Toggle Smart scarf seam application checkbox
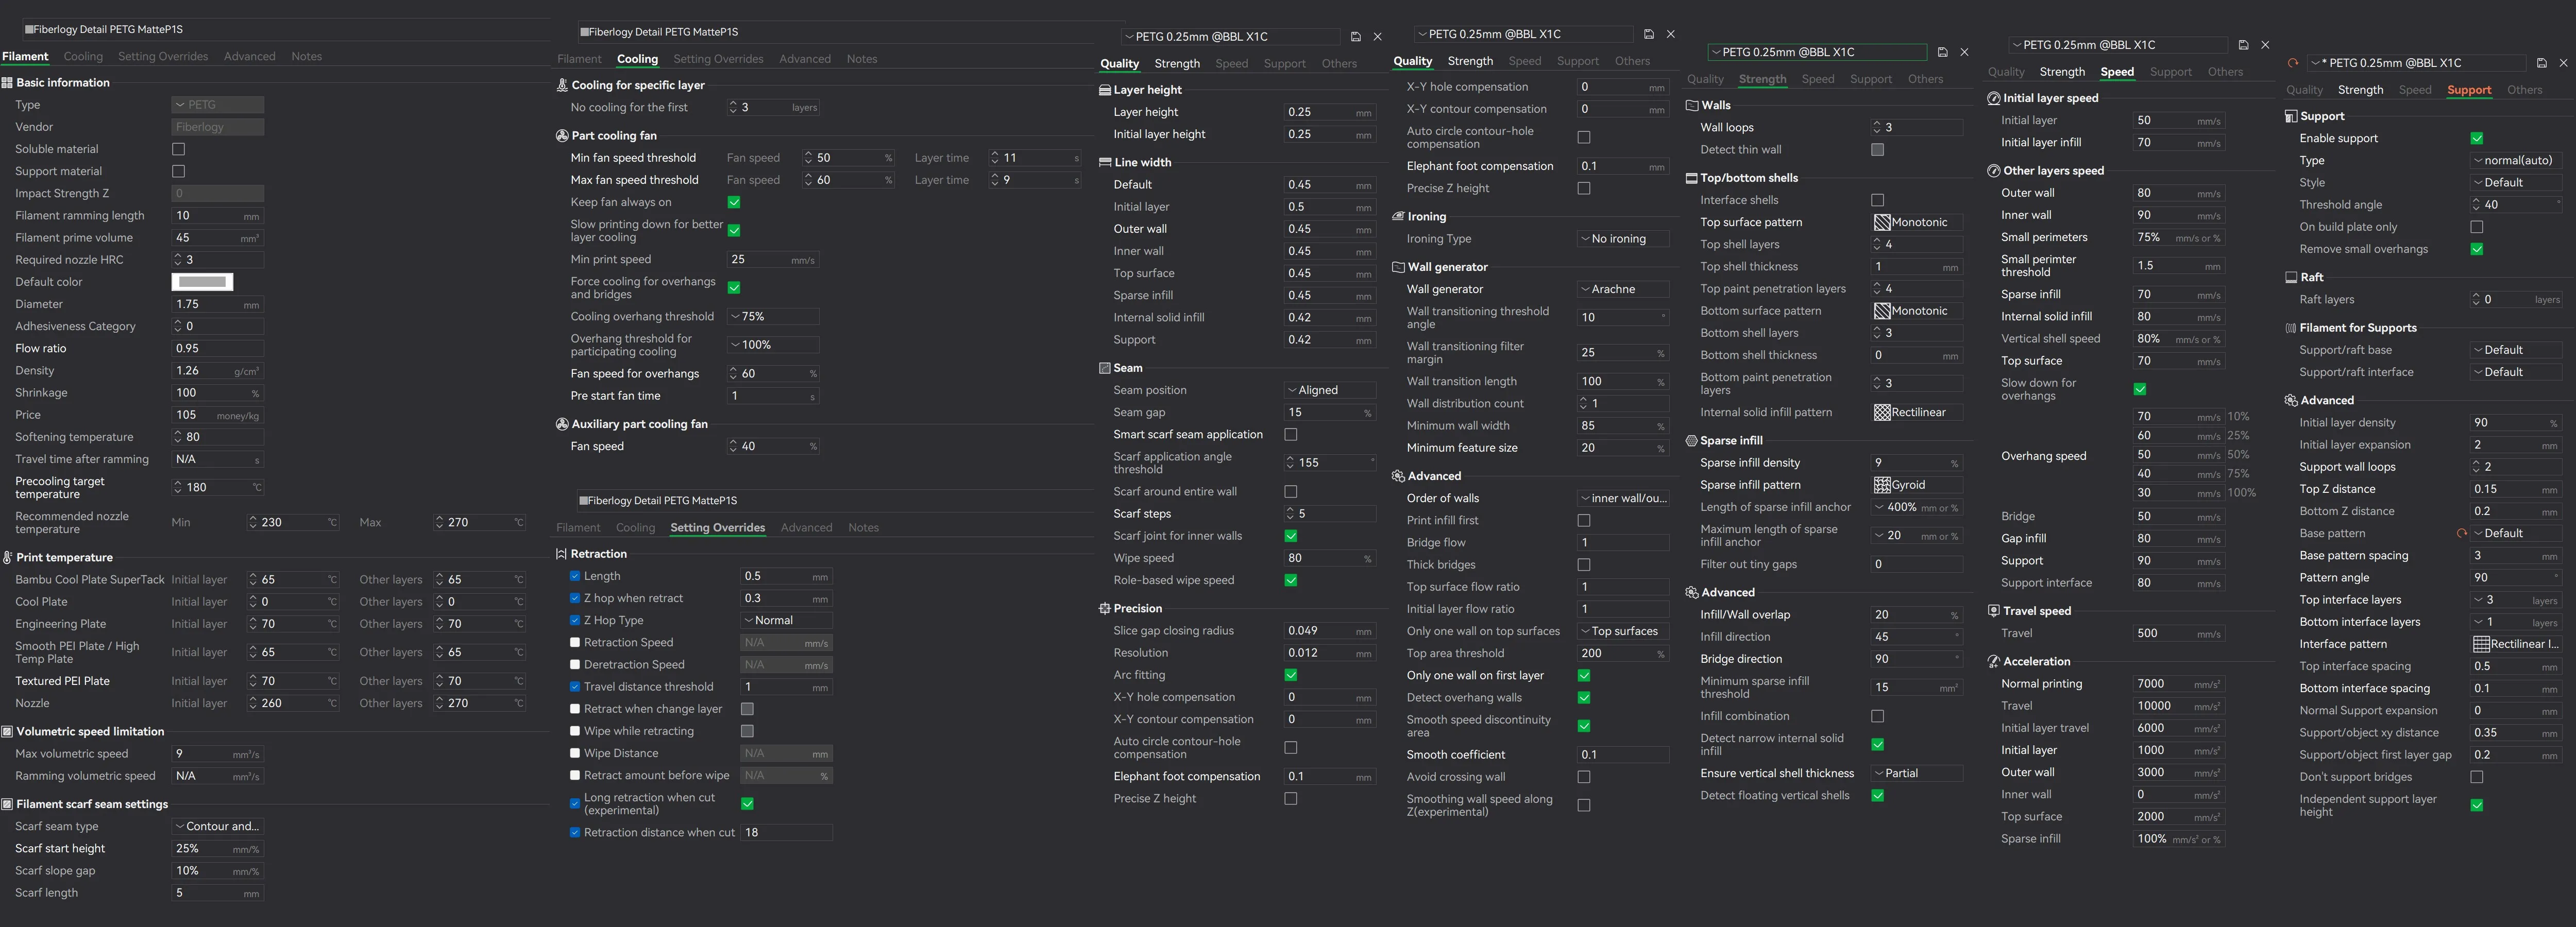This screenshot has width=2576, height=927. pos(1291,435)
